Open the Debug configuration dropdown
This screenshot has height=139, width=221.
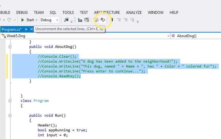57,20
